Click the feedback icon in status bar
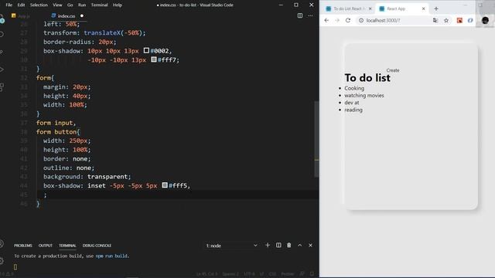This screenshot has height=278, width=495. coord(302,274)
